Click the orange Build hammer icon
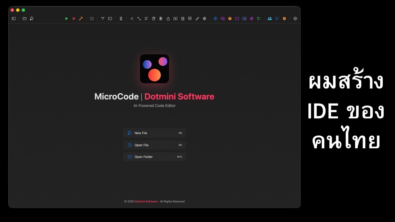The image size is (395, 222). click(x=81, y=18)
